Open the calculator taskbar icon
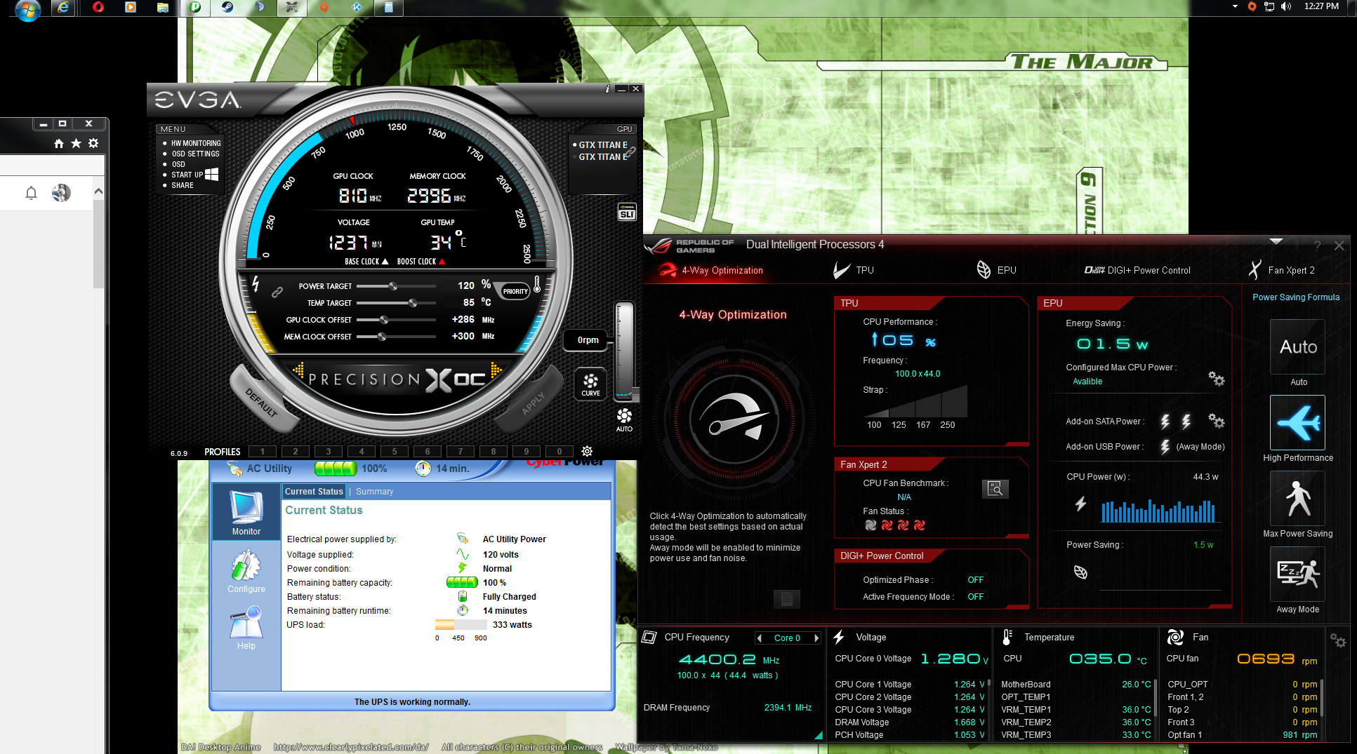This screenshot has width=1357, height=754. [x=388, y=7]
